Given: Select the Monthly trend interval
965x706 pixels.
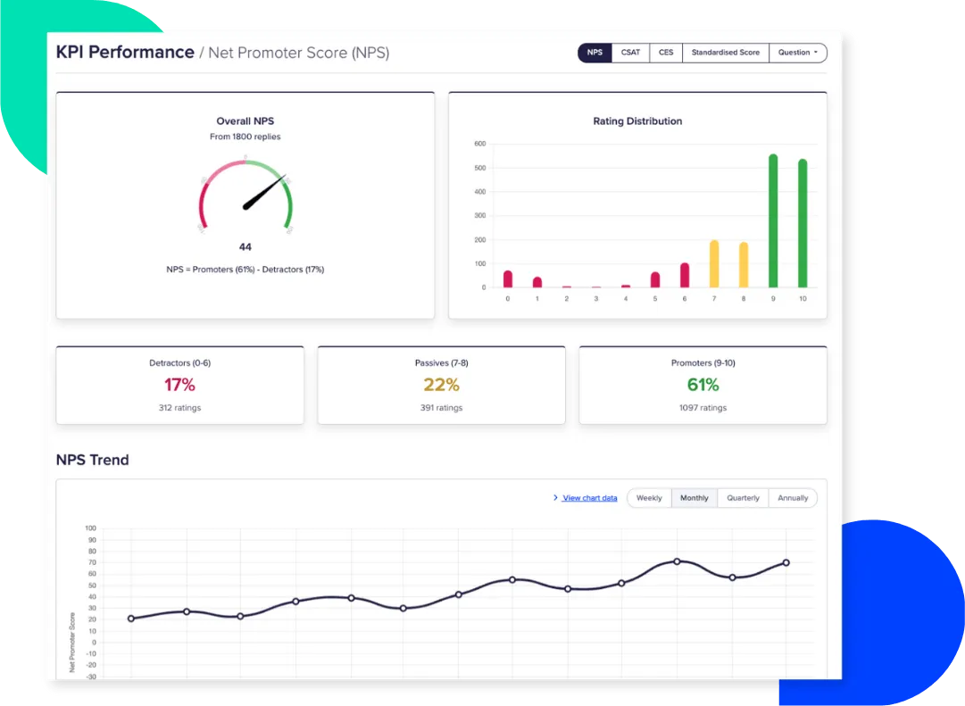Looking at the screenshot, I should (x=695, y=497).
